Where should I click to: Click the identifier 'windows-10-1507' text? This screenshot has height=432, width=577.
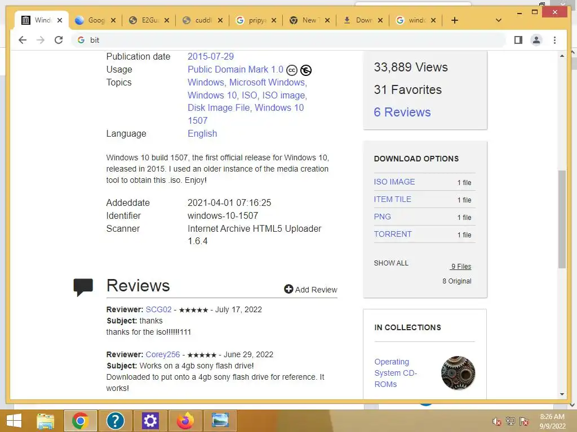(223, 215)
